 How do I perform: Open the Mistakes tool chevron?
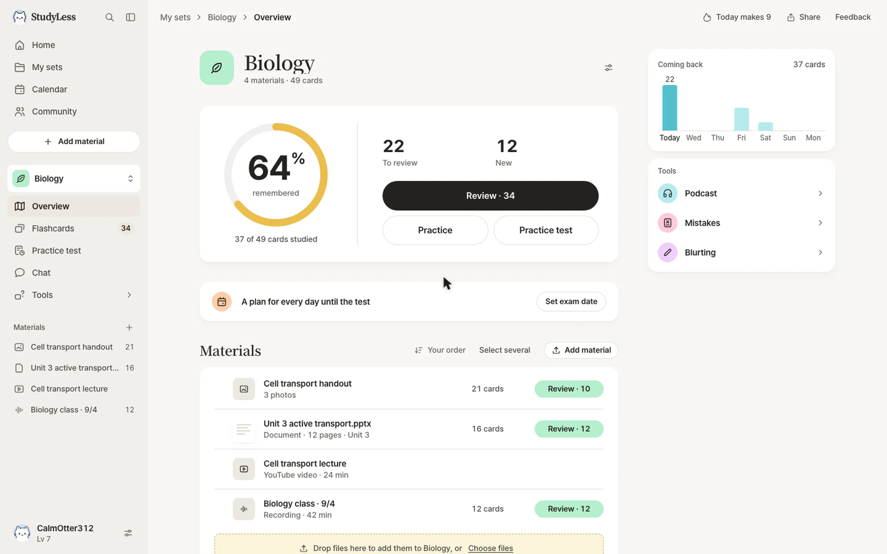coord(820,223)
